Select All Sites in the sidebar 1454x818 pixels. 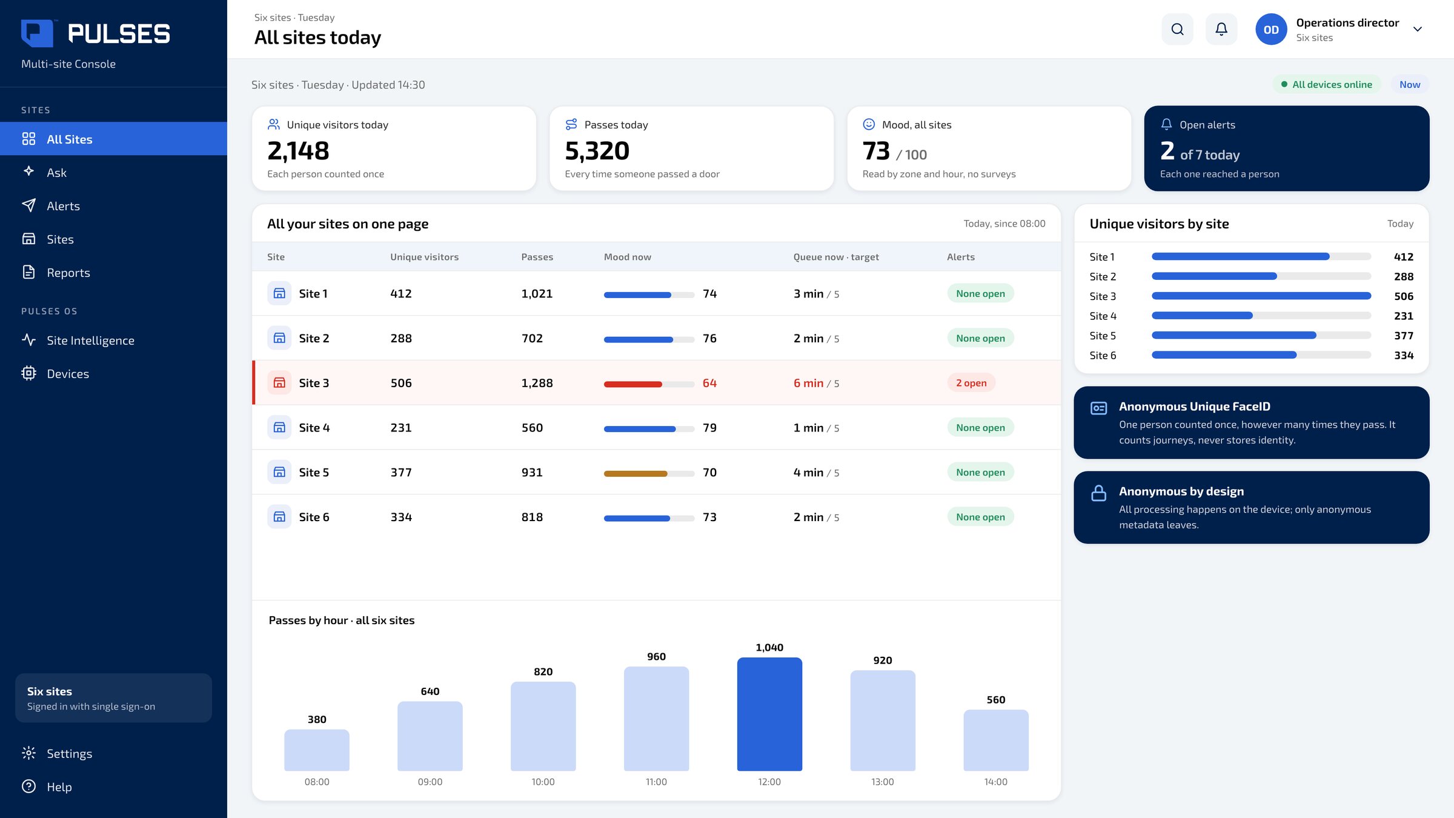click(113, 139)
